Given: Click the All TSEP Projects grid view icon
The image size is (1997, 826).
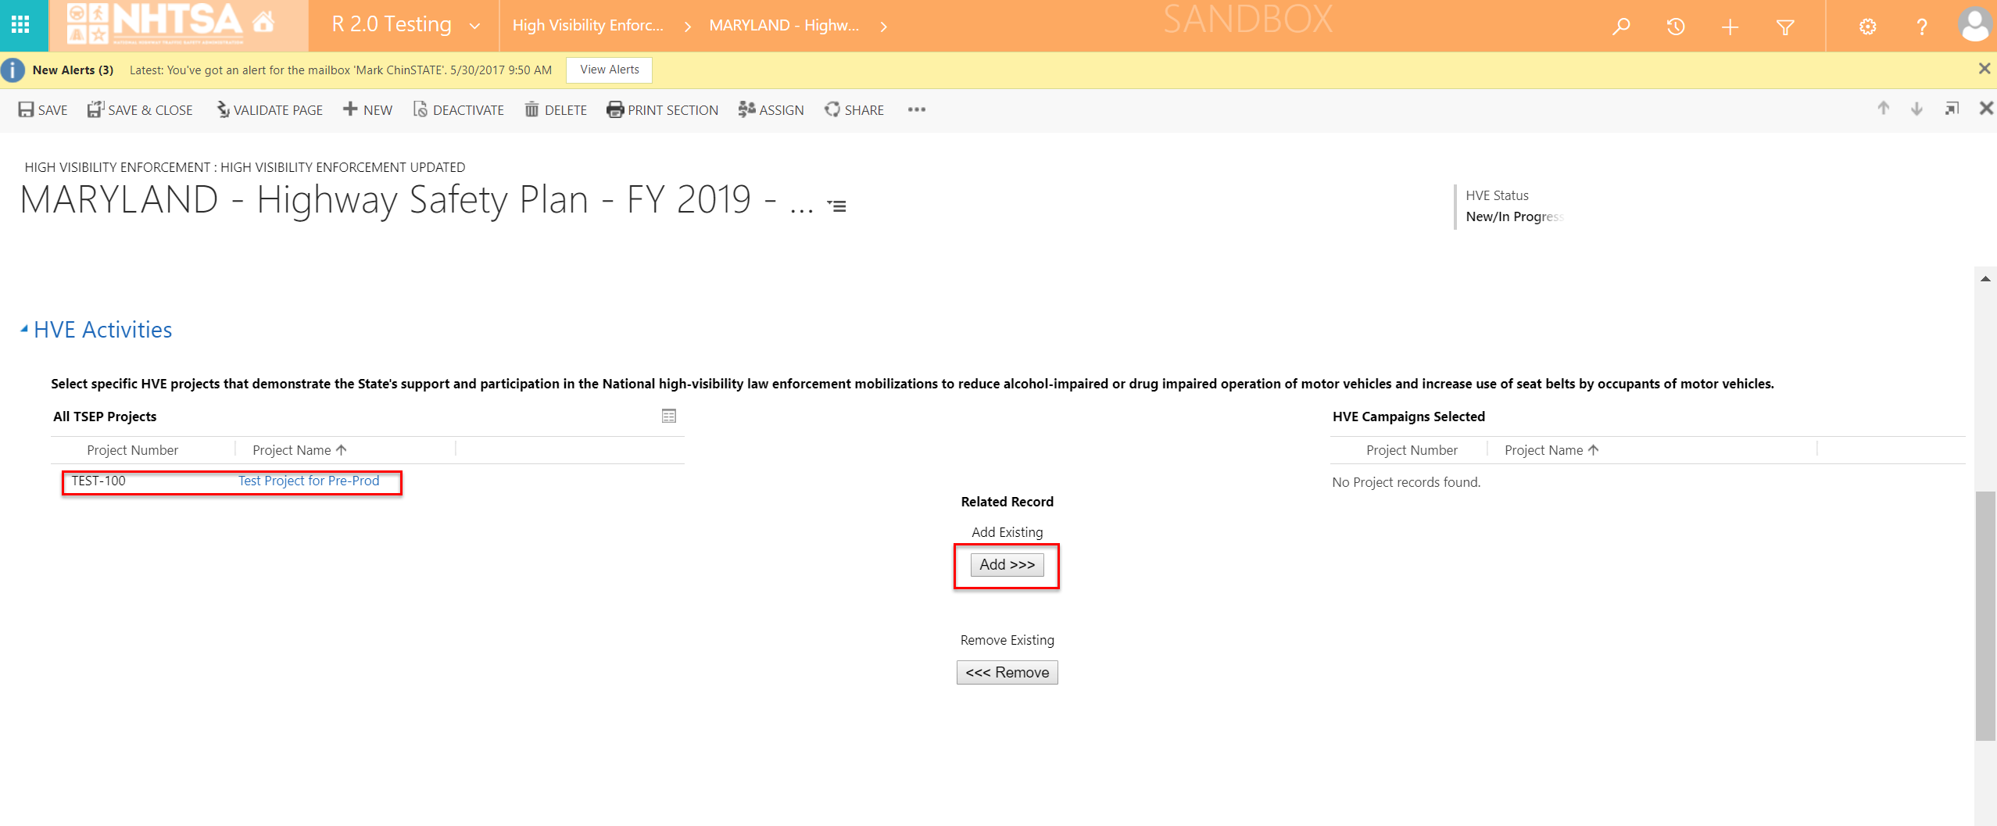Looking at the screenshot, I should [x=668, y=416].
